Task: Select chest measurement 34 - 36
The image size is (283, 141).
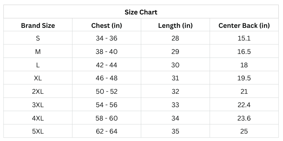Action: tap(106, 38)
